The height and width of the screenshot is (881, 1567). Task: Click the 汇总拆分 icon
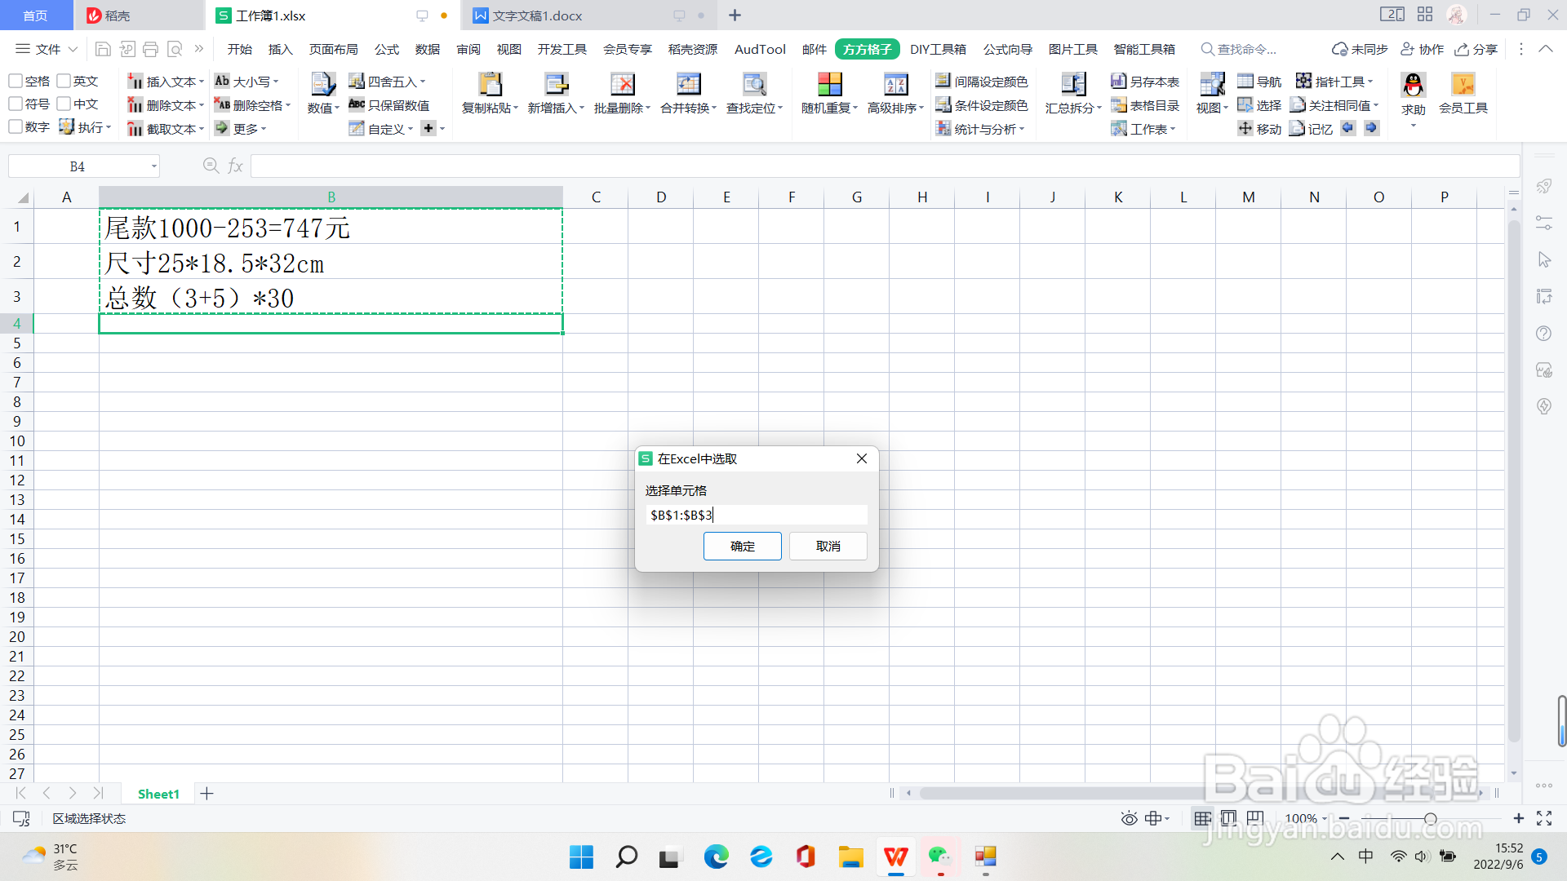(x=1072, y=85)
